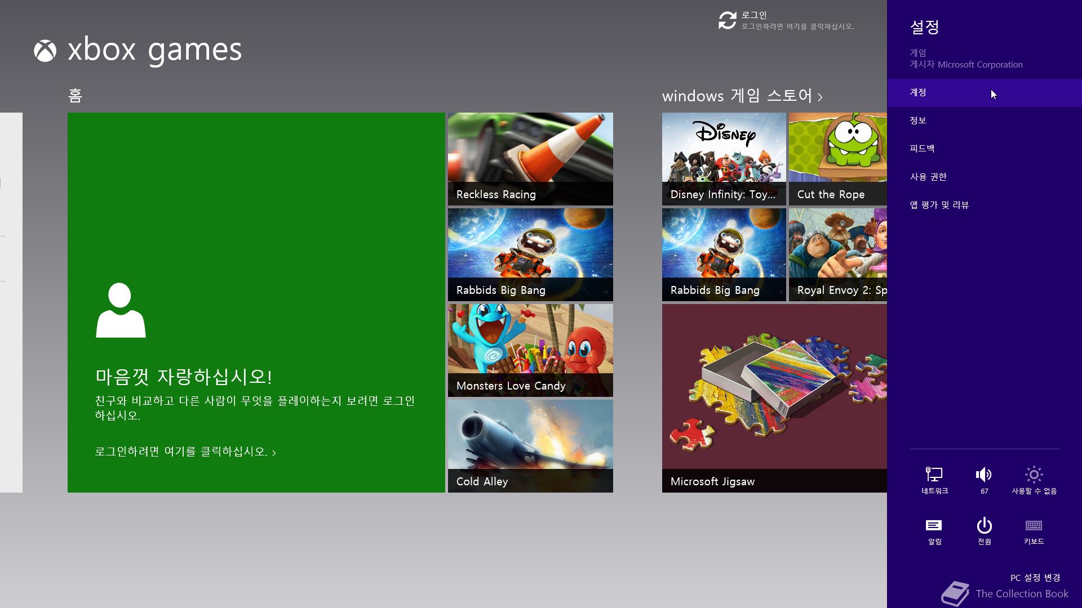This screenshot has width=1082, height=608.
Task: Open the Cold Alley game tile
Action: [530, 446]
